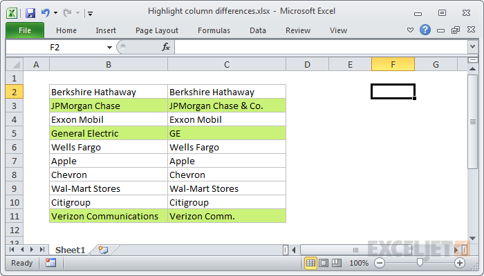Switch to the Home ribbon tab
The height and width of the screenshot is (276, 484).
pyautogui.click(x=66, y=30)
